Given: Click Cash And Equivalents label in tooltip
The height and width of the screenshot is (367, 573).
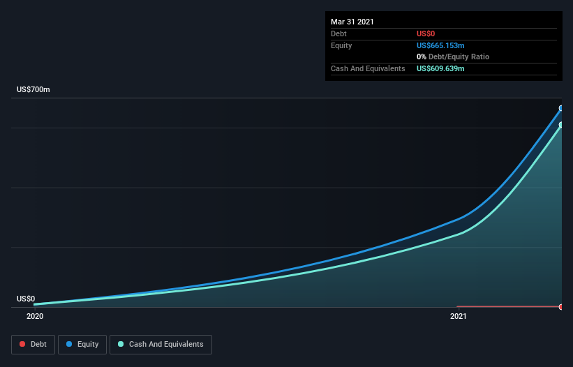Looking at the screenshot, I should click(x=368, y=68).
